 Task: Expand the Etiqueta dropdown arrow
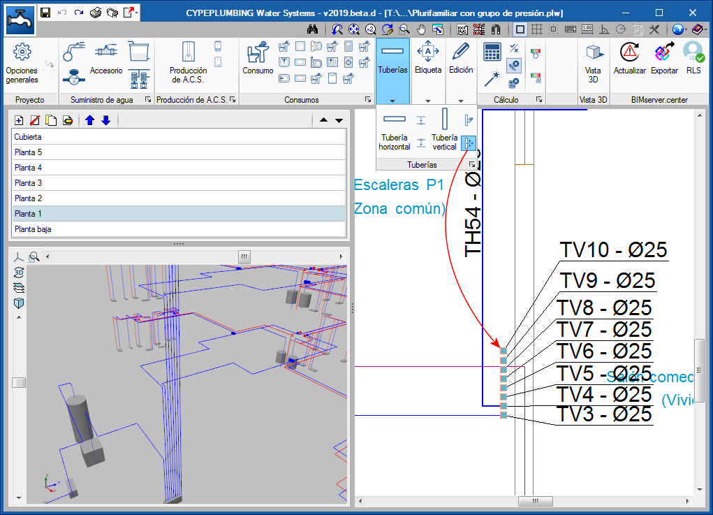point(428,101)
